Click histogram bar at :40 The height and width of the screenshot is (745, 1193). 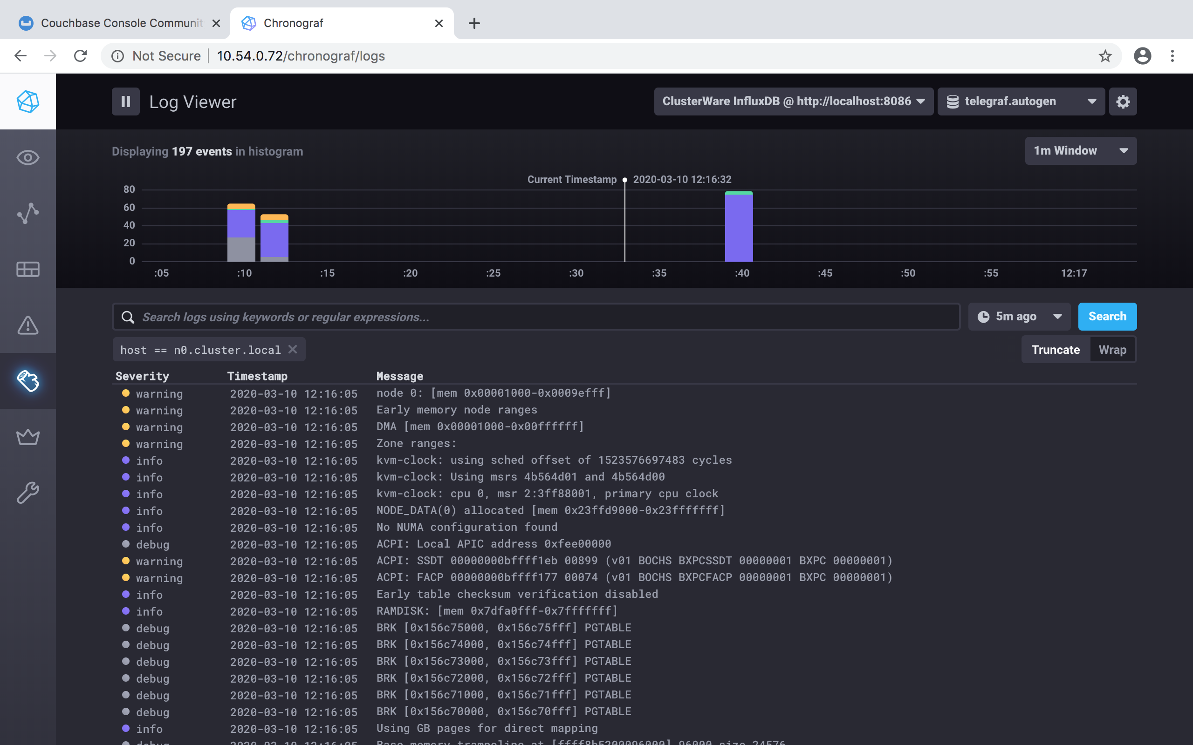click(x=739, y=226)
